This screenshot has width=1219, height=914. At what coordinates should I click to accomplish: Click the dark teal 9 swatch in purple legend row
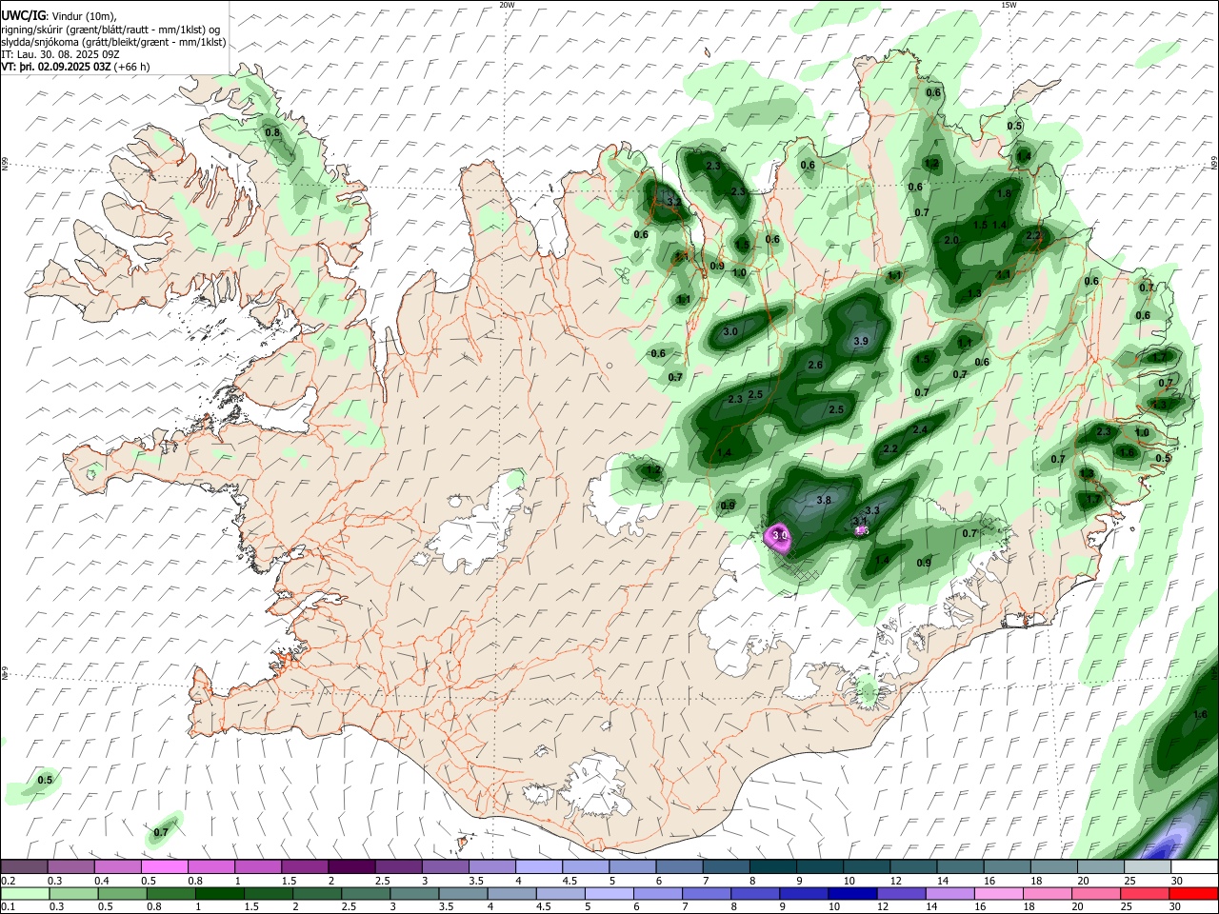818,866
